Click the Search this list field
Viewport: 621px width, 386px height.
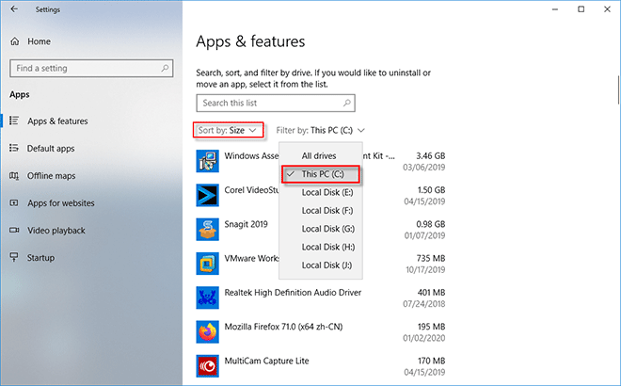click(276, 103)
